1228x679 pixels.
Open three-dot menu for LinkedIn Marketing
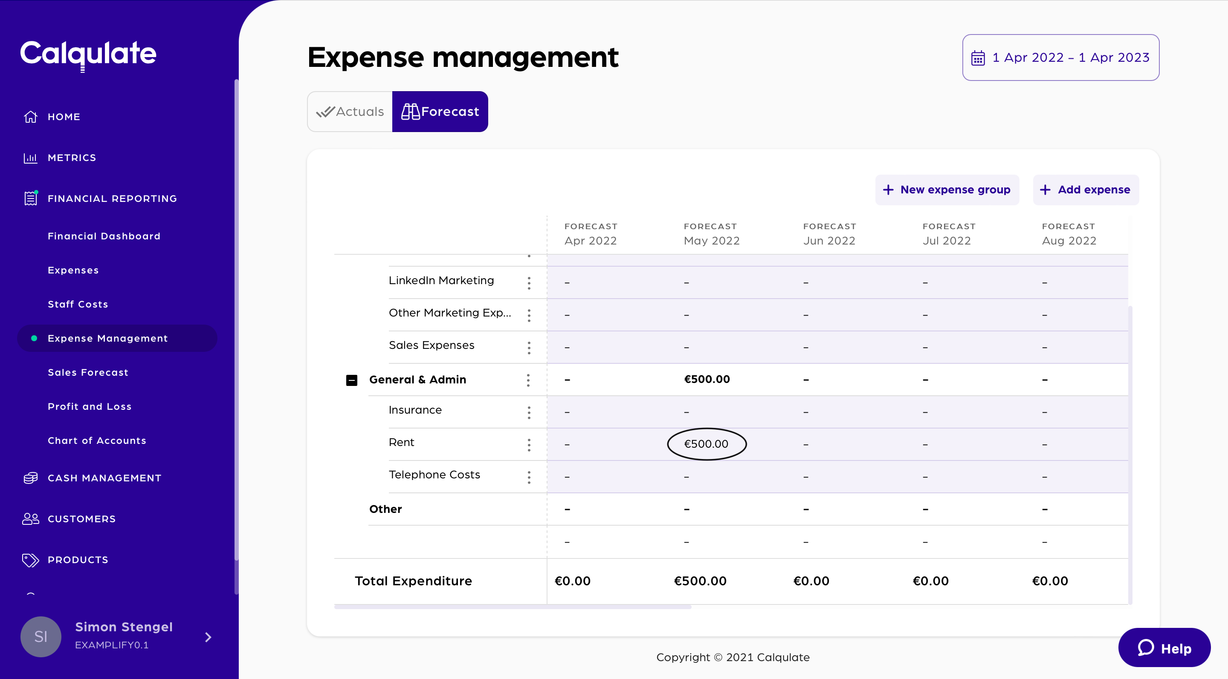[529, 282]
